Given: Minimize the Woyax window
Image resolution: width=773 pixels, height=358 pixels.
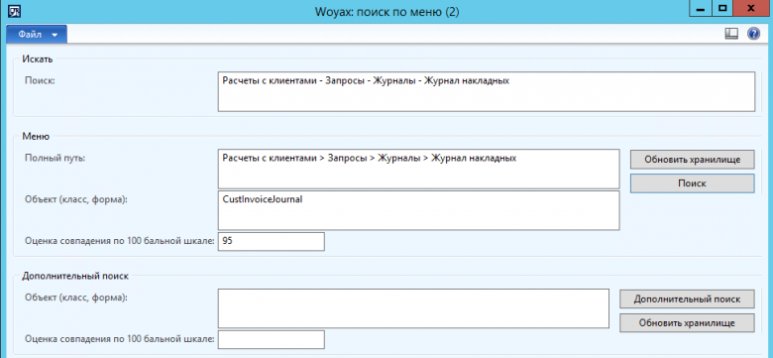Looking at the screenshot, I should (700, 8).
